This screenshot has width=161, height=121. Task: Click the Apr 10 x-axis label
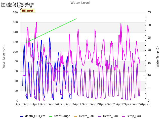[x=20, y=104]
